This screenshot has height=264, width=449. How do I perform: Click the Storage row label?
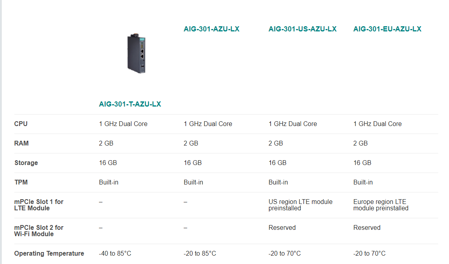(x=26, y=163)
